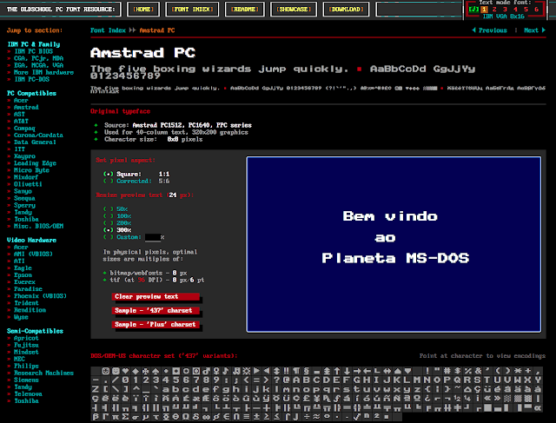Click the beta glyph in bottom row
This screenshot has height=423, width=556.
[x=96, y=417]
